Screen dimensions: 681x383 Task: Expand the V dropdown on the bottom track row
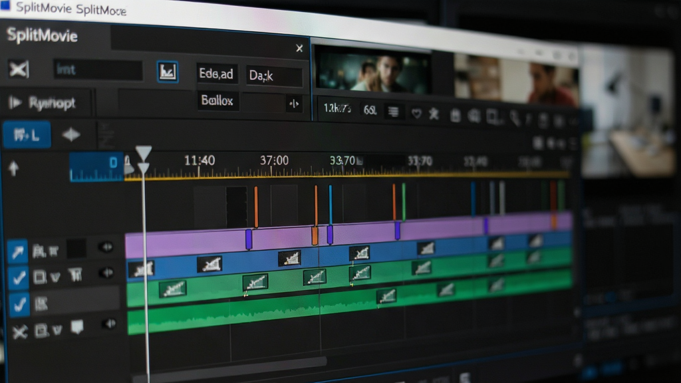[57, 330]
